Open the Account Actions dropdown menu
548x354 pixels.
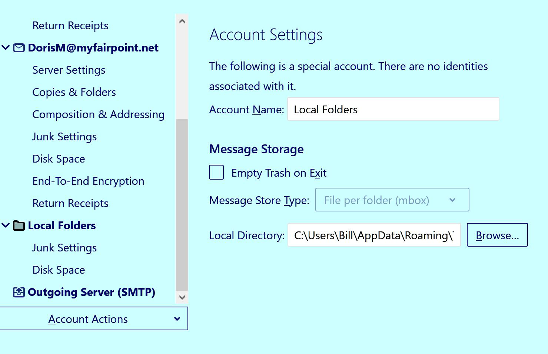[x=94, y=319]
